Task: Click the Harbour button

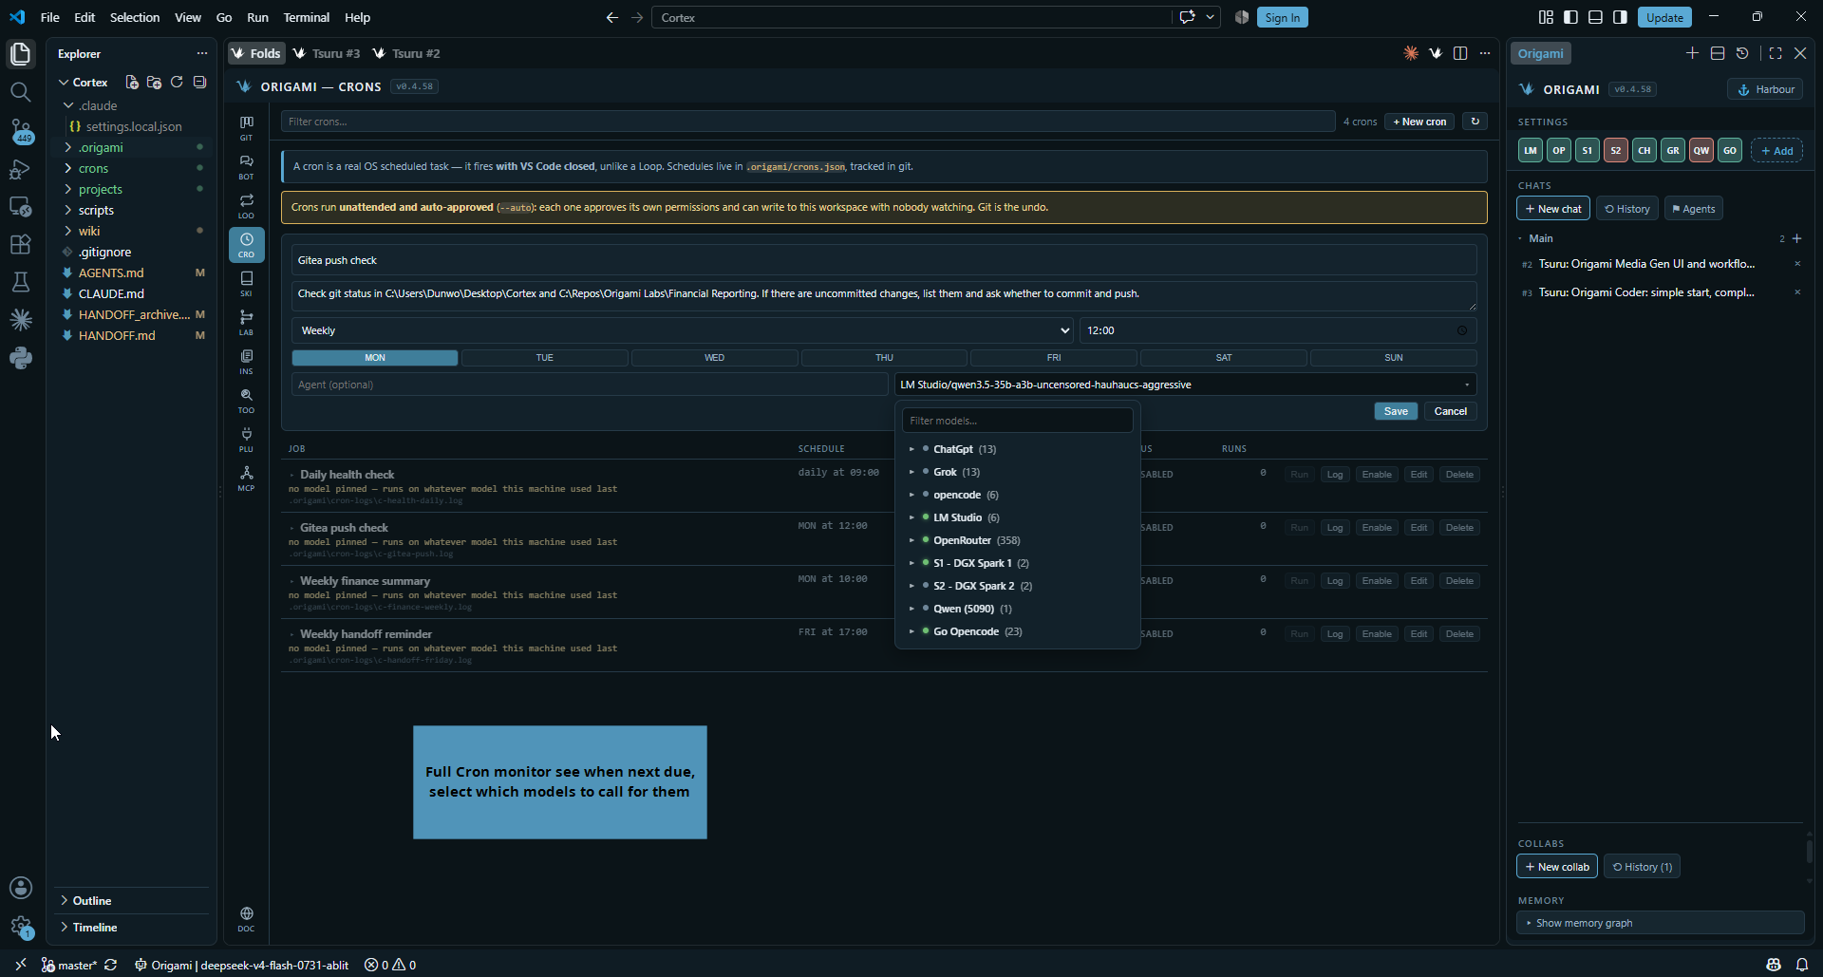Action: click(1765, 89)
